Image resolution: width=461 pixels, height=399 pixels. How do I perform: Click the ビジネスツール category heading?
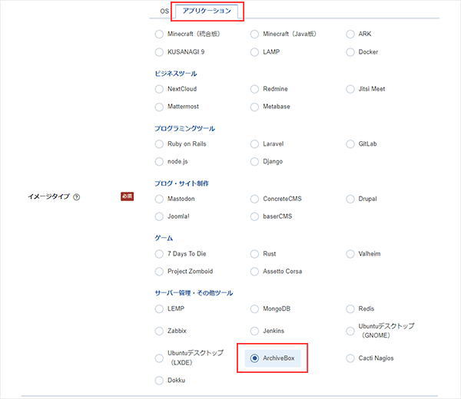pyautogui.click(x=176, y=74)
